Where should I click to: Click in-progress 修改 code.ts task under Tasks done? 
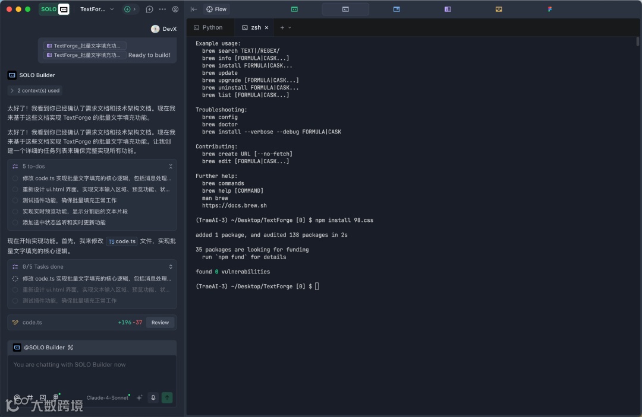[x=92, y=279]
